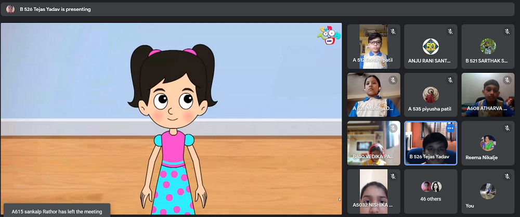Click muted mic icon on SARTHAK tile
The width and height of the screenshot is (520, 217).
(x=507, y=32)
